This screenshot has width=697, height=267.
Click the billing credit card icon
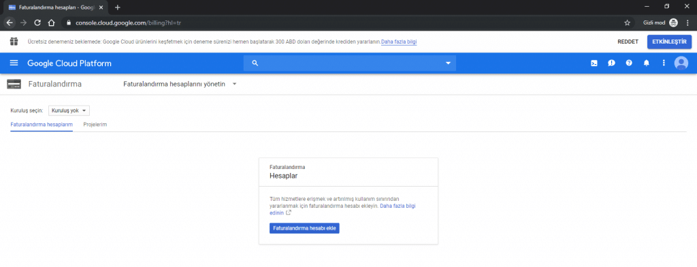click(x=14, y=84)
